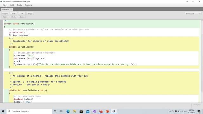This screenshot has width=203, height=114.
Task: Open the Windows Start menu
Action: pyautogui.click(x=3, y=111)
